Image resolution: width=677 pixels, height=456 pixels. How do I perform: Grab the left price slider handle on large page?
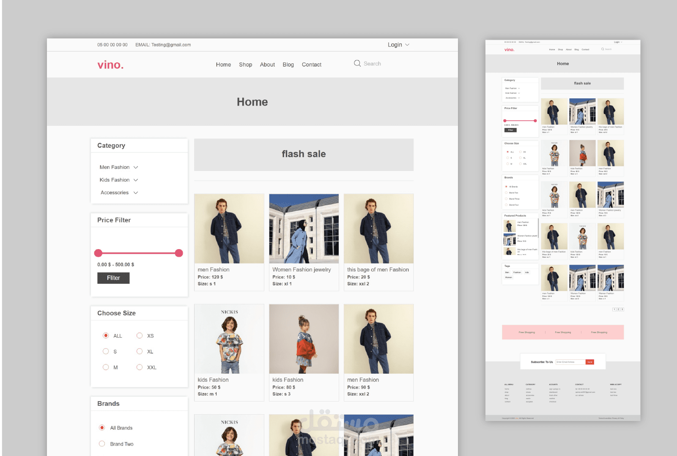[98, 253]
